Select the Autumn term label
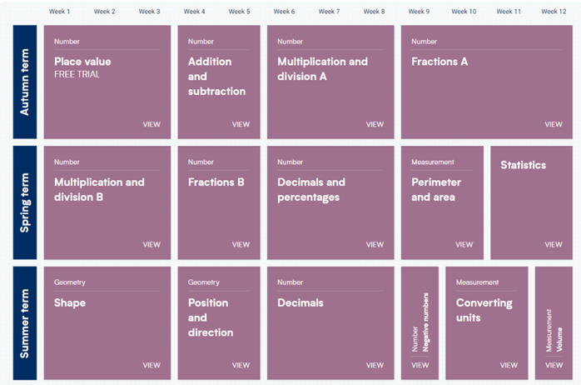Image resolution: width=581 pixels, height=385 pixels. (25, 82)
